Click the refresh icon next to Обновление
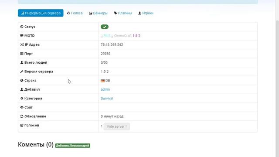The height and width of the screenshot is (157, 279). coord(22,116)
